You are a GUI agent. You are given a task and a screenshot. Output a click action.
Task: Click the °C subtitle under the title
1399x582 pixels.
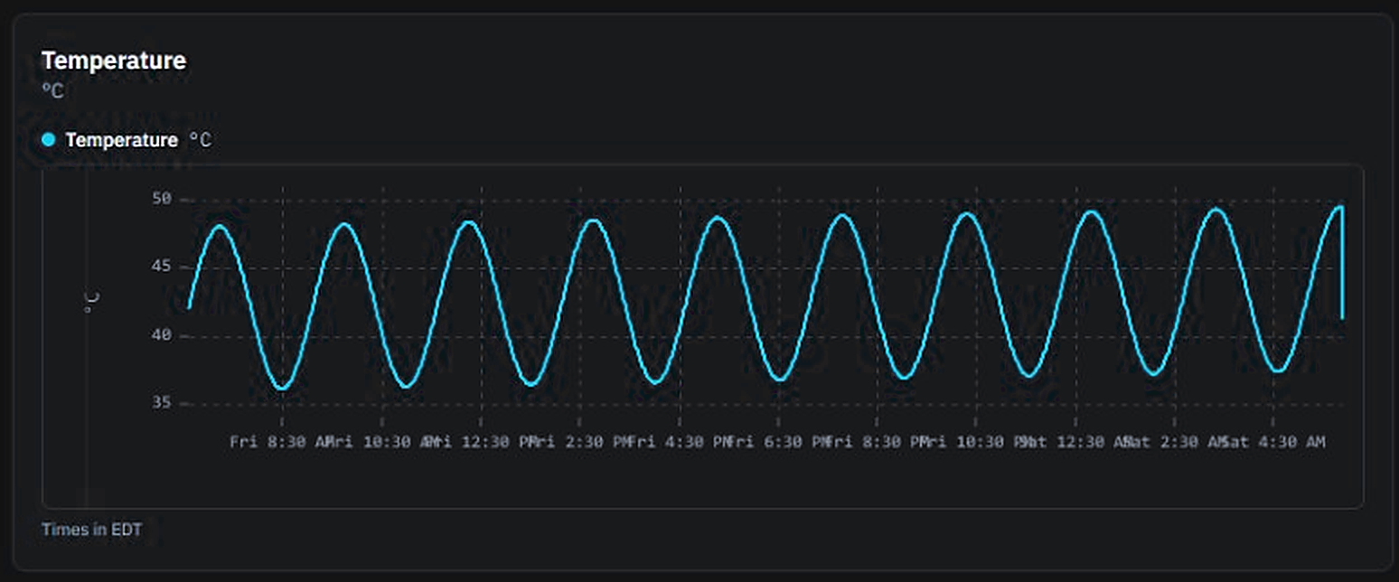[x=52, y=91]
